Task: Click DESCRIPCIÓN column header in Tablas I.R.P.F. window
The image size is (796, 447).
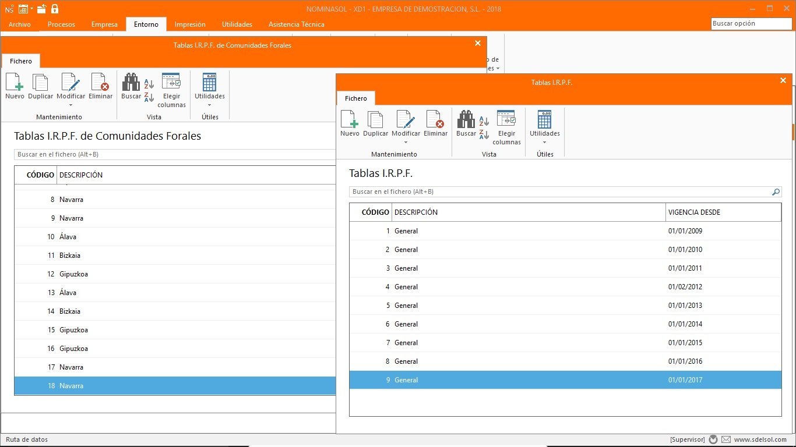Action: (529, 212)
